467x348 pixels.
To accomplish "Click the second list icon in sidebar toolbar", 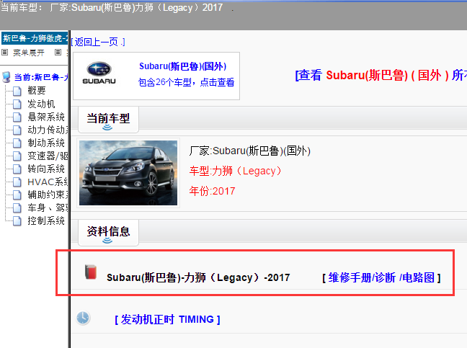I will click(x=58, y=53).
